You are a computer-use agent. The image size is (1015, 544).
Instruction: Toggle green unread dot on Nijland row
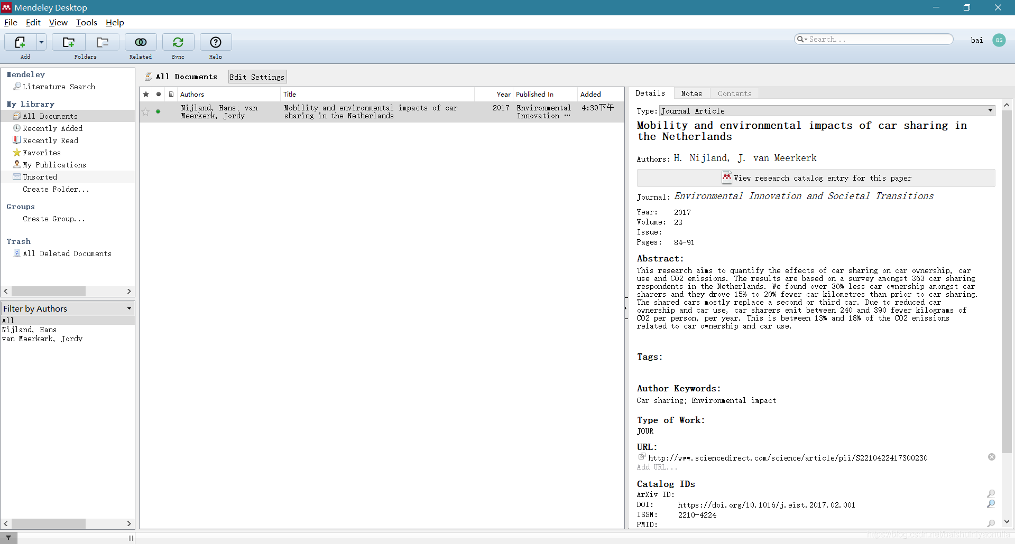tap(158, 111)
